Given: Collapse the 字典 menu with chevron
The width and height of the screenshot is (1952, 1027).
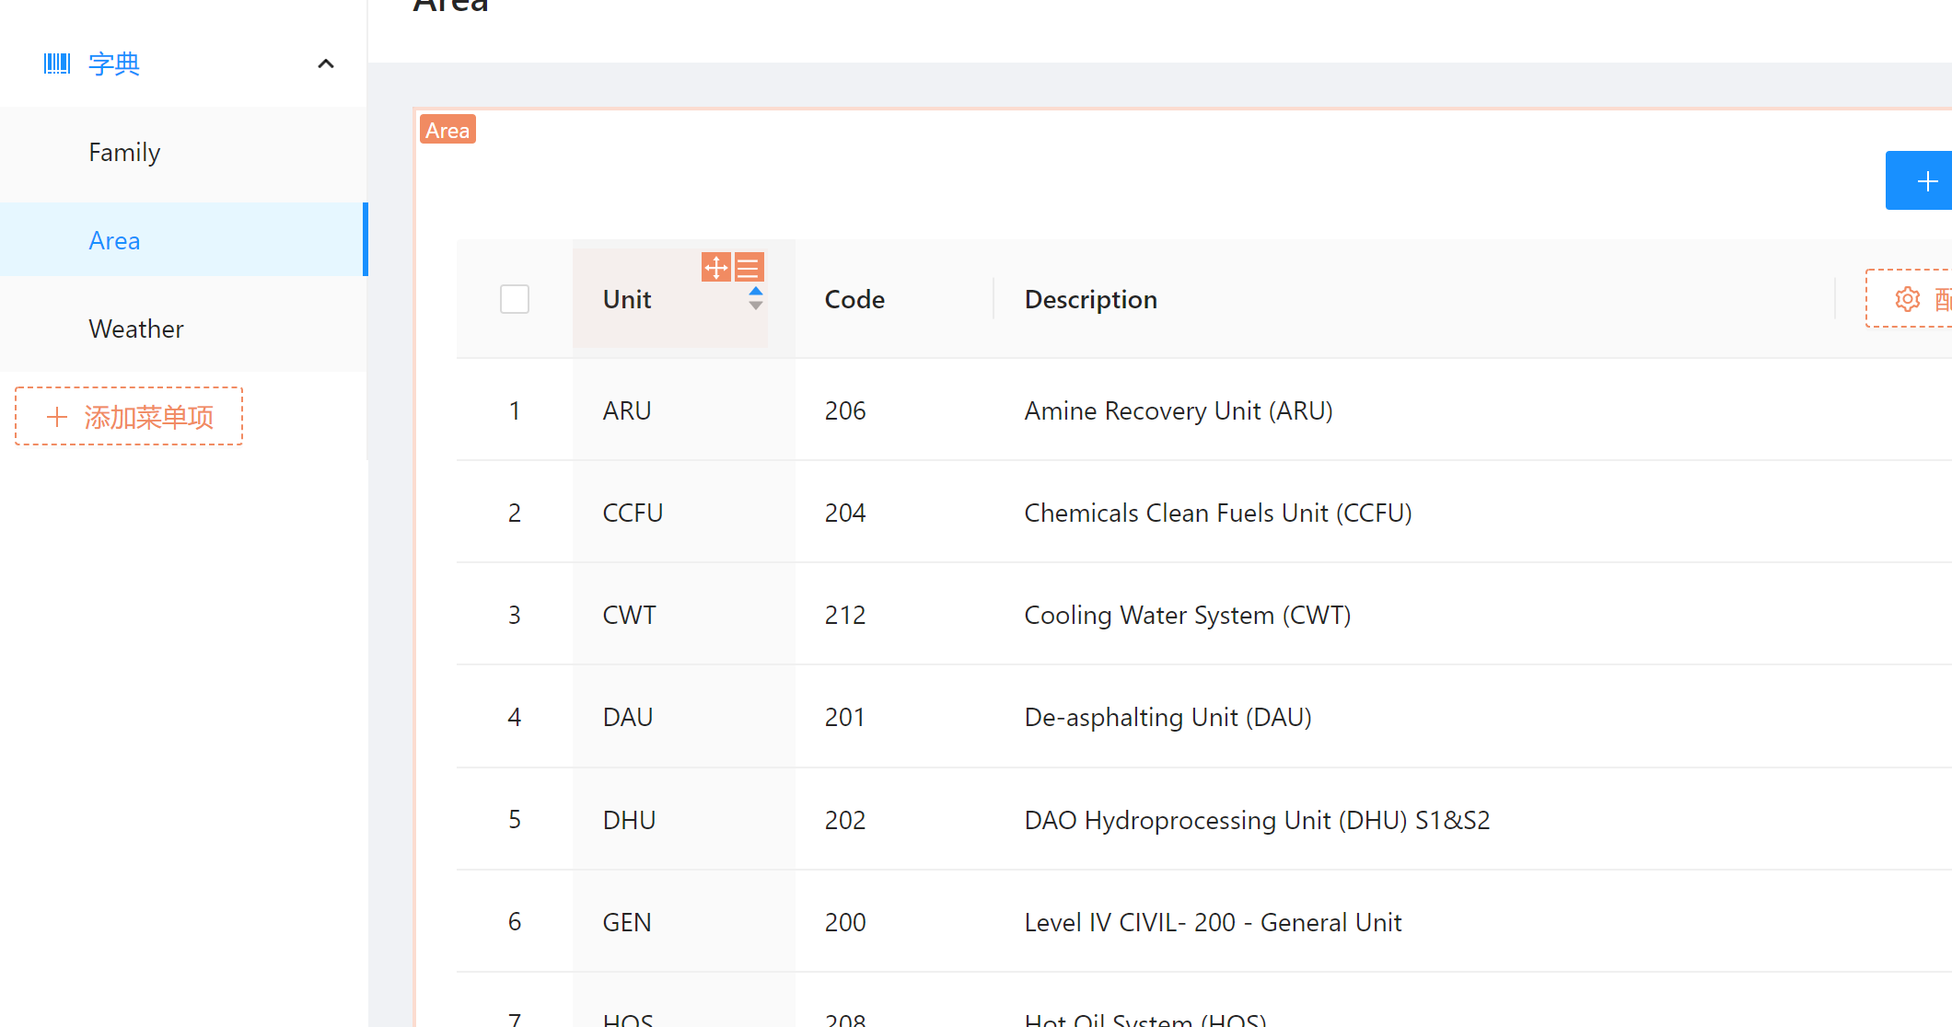Looking at the screenshot, I should click(x=325, y=63).
